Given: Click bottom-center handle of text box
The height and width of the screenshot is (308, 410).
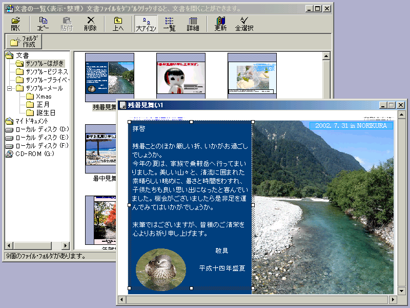Looking at the screenshot, I should click(x=191, y=288).
